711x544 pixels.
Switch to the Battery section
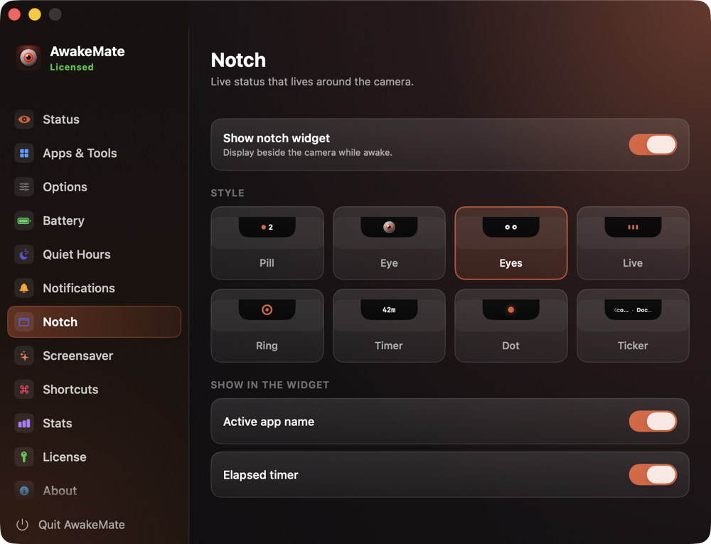(95, 220)
